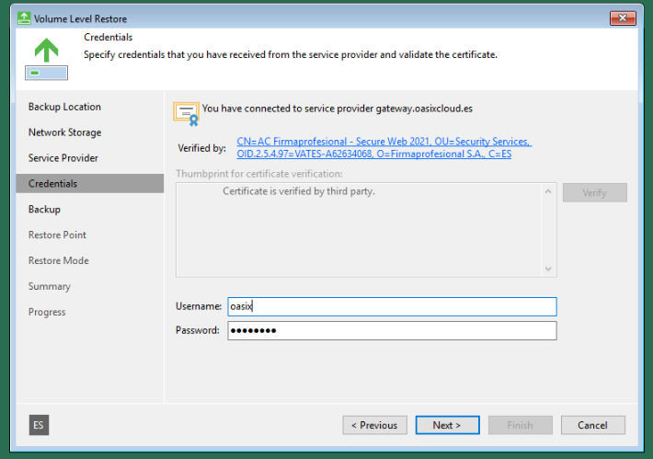Screen dimensions: 653x459
Task: Select the Service Provider step
Action: (63, 158)
